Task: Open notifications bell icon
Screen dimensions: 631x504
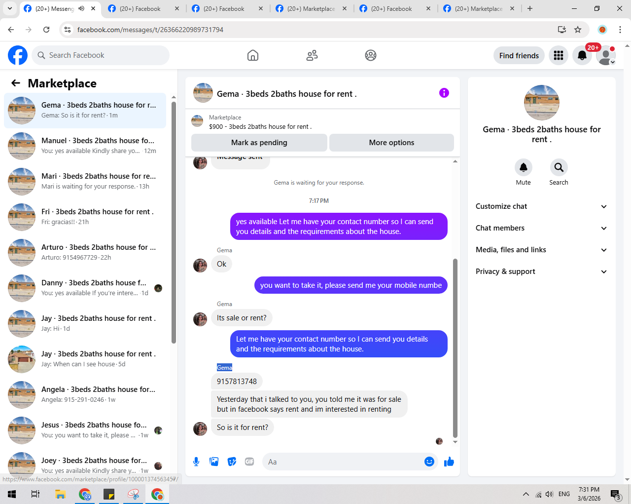Action: pos(582,55)
